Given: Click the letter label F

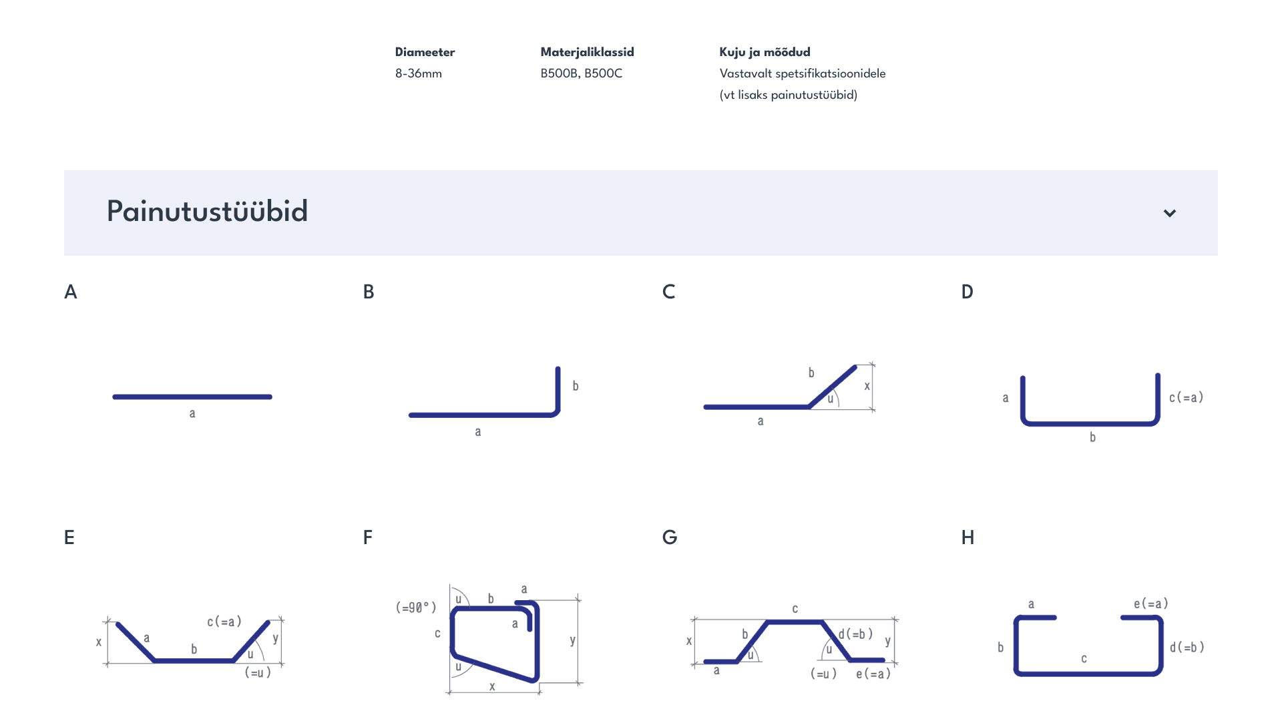Looking at the screenshot, I should tap(367, 537).
